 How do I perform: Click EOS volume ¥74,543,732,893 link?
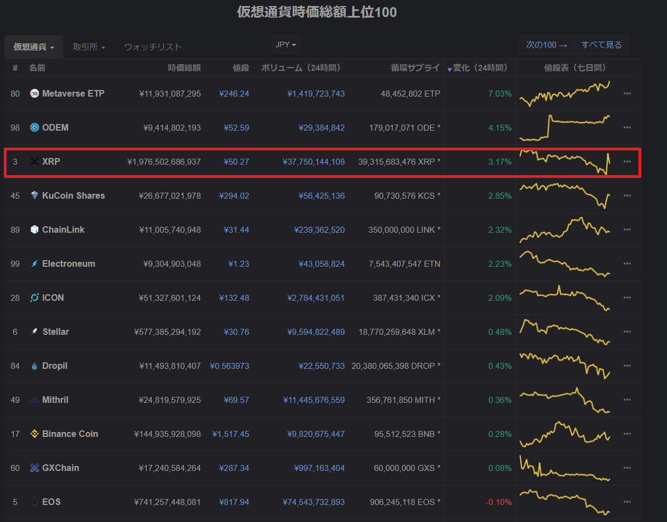coord(314,502)
